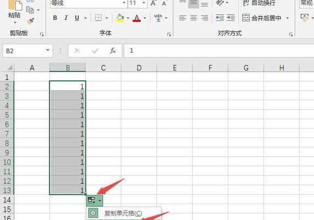Click the decrease indent icon
Viewport: 314px width, 220px height.
[220, 18]
